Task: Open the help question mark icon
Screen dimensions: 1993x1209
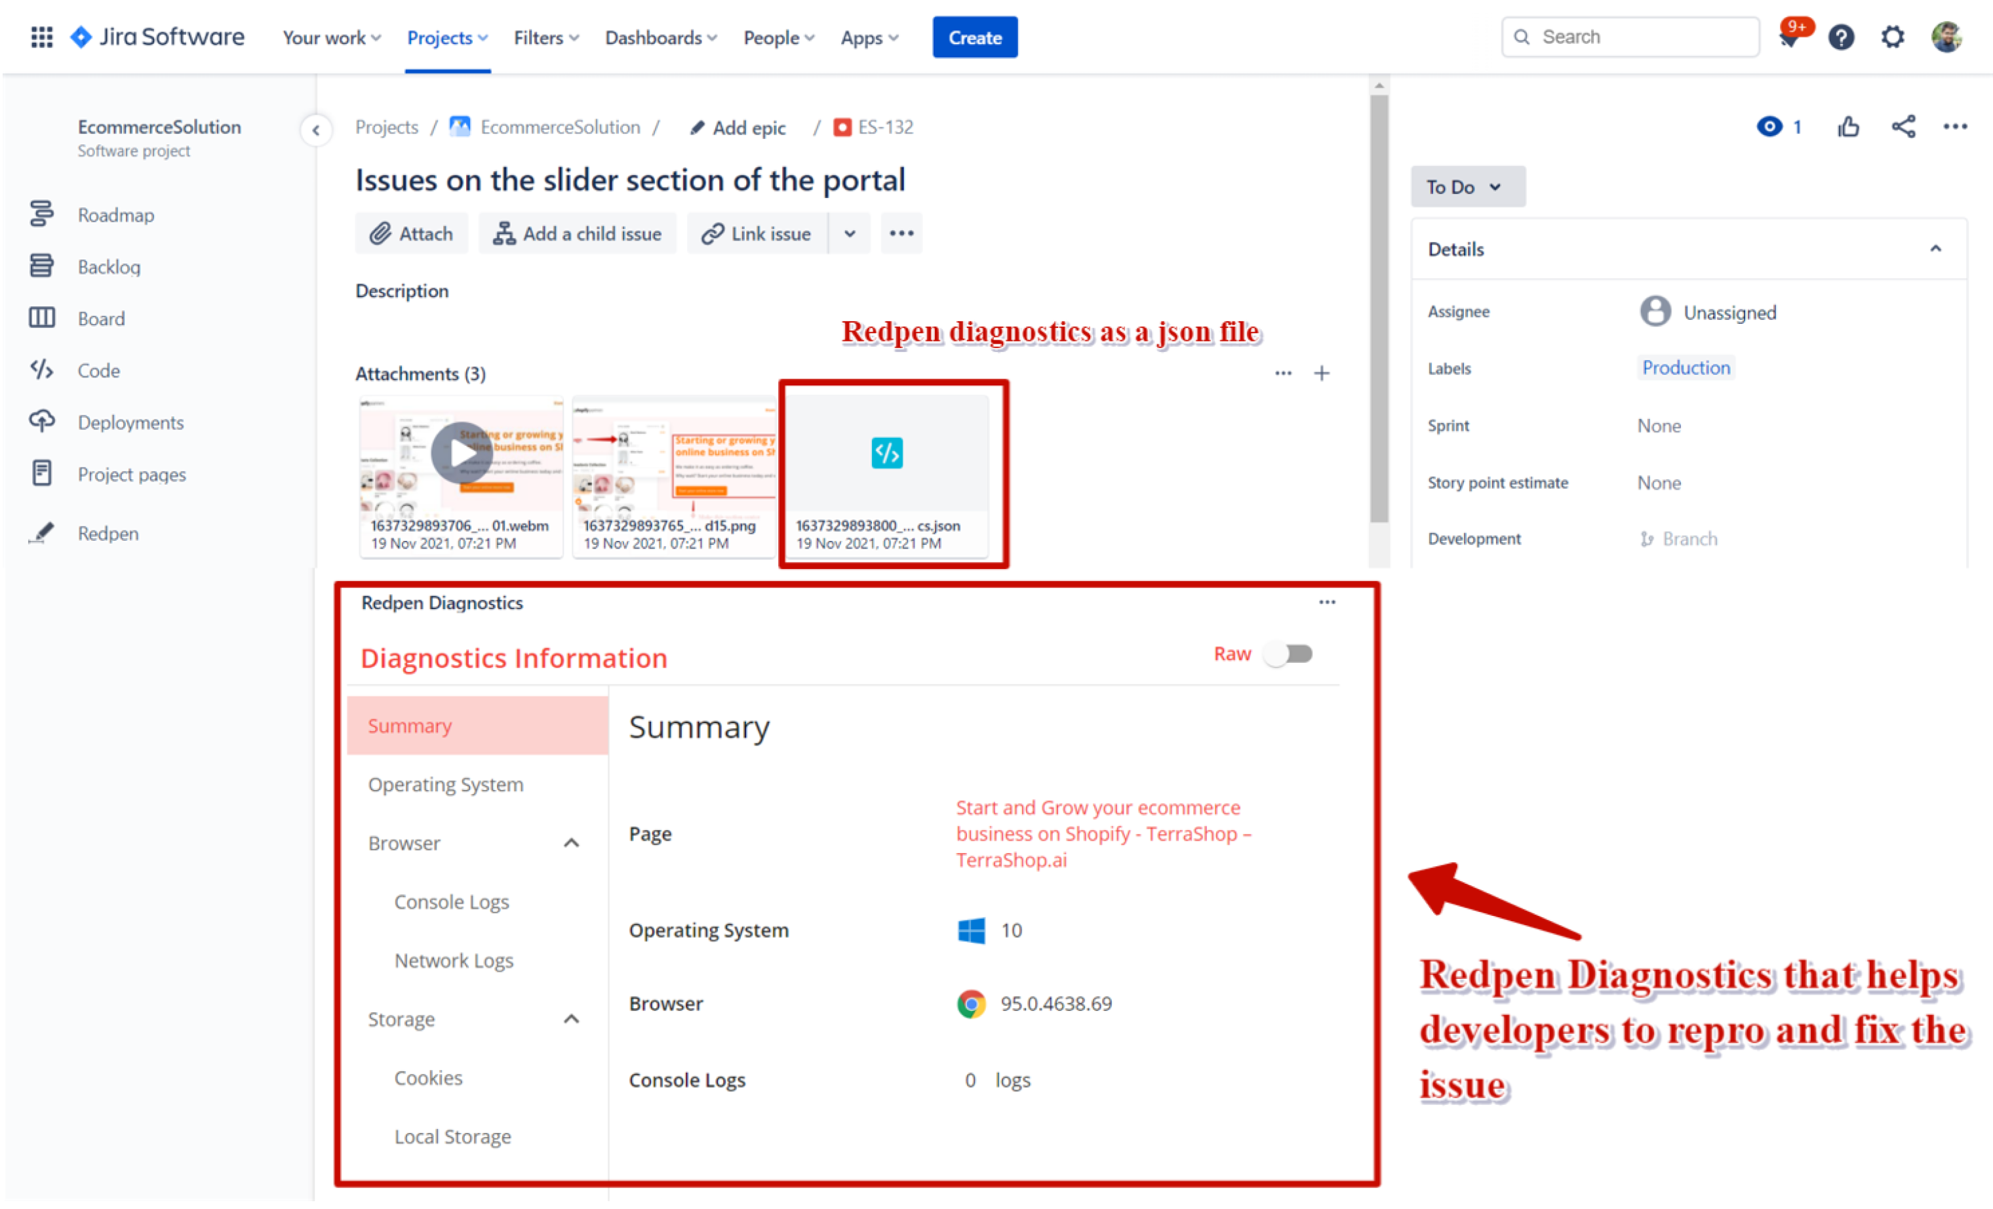Action: [1841, 37]
